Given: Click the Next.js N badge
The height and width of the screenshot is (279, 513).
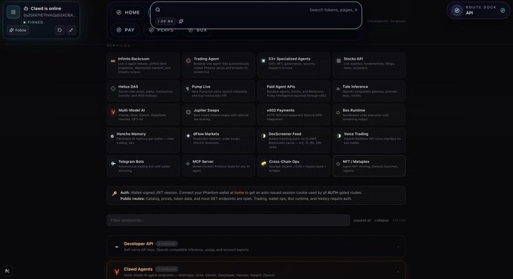Looking at the screenshot, I should (8, 271).
